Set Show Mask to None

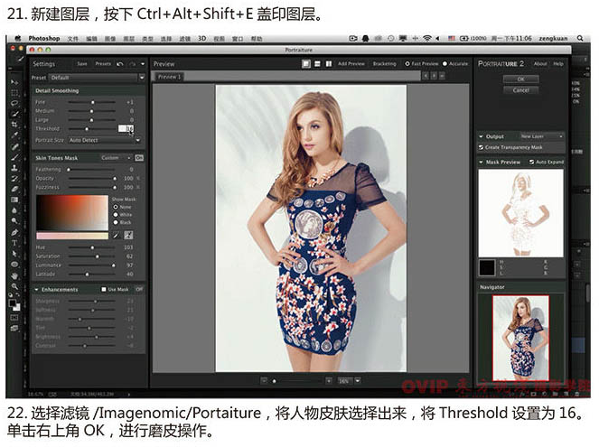coord(116,207)
